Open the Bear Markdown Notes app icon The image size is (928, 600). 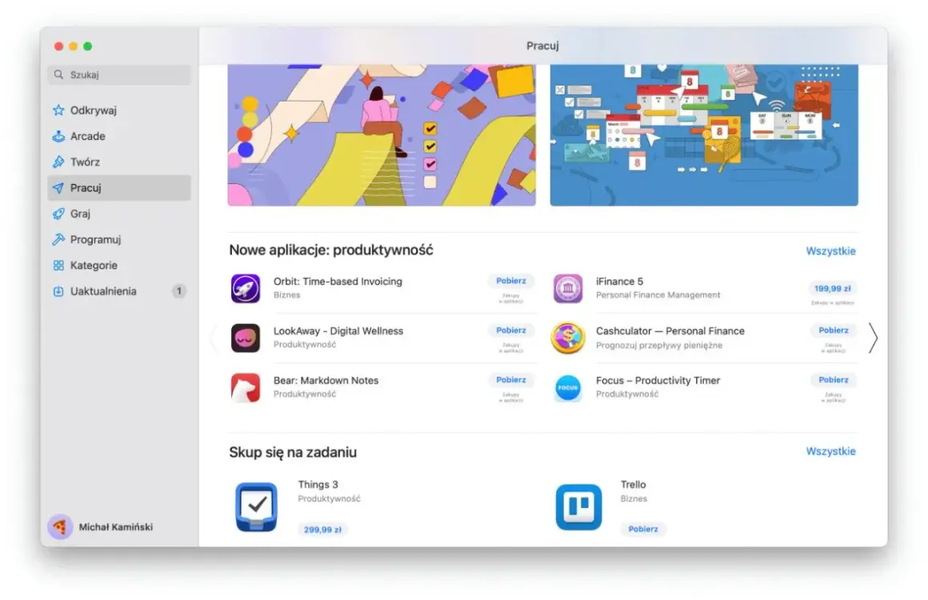click(246, 387)
